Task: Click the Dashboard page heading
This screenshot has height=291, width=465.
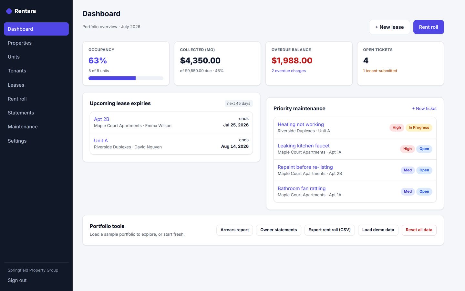Action: (101, 14)
